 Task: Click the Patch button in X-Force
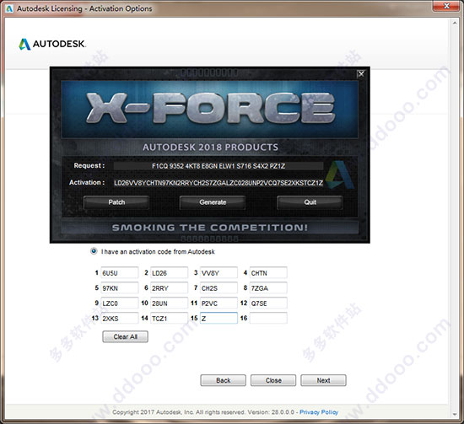(x=116, y=202)
